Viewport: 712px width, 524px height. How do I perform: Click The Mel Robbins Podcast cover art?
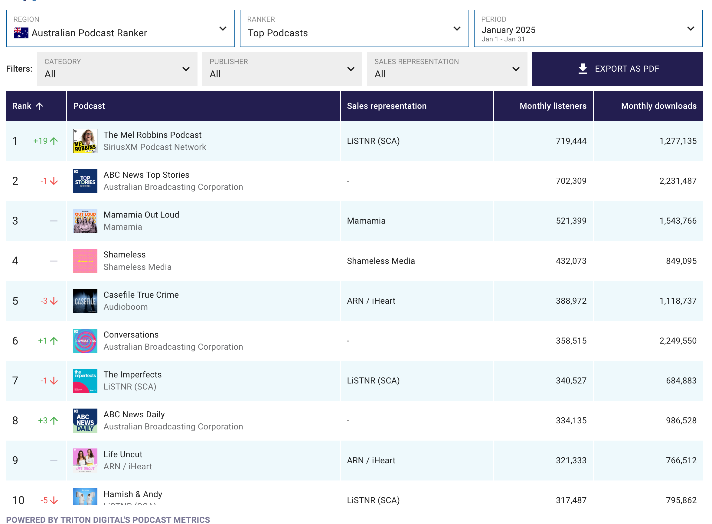point(85,141)
